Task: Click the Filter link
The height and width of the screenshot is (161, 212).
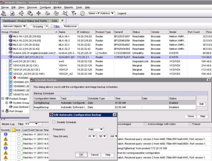Action: (57, 26)
